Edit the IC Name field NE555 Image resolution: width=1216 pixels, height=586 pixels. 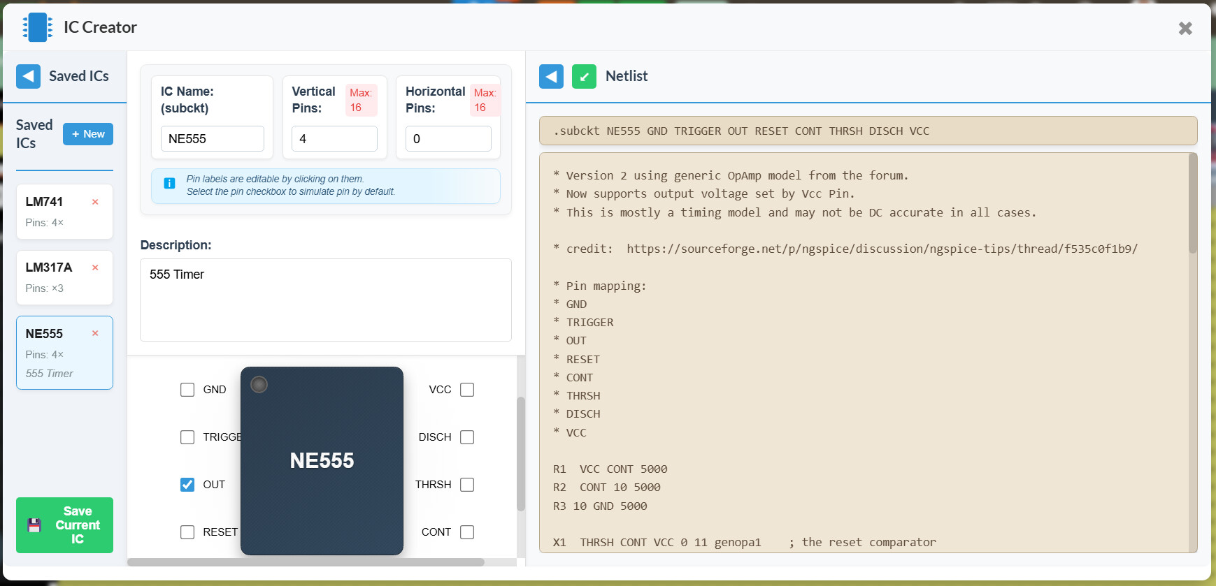pos(213,138)
